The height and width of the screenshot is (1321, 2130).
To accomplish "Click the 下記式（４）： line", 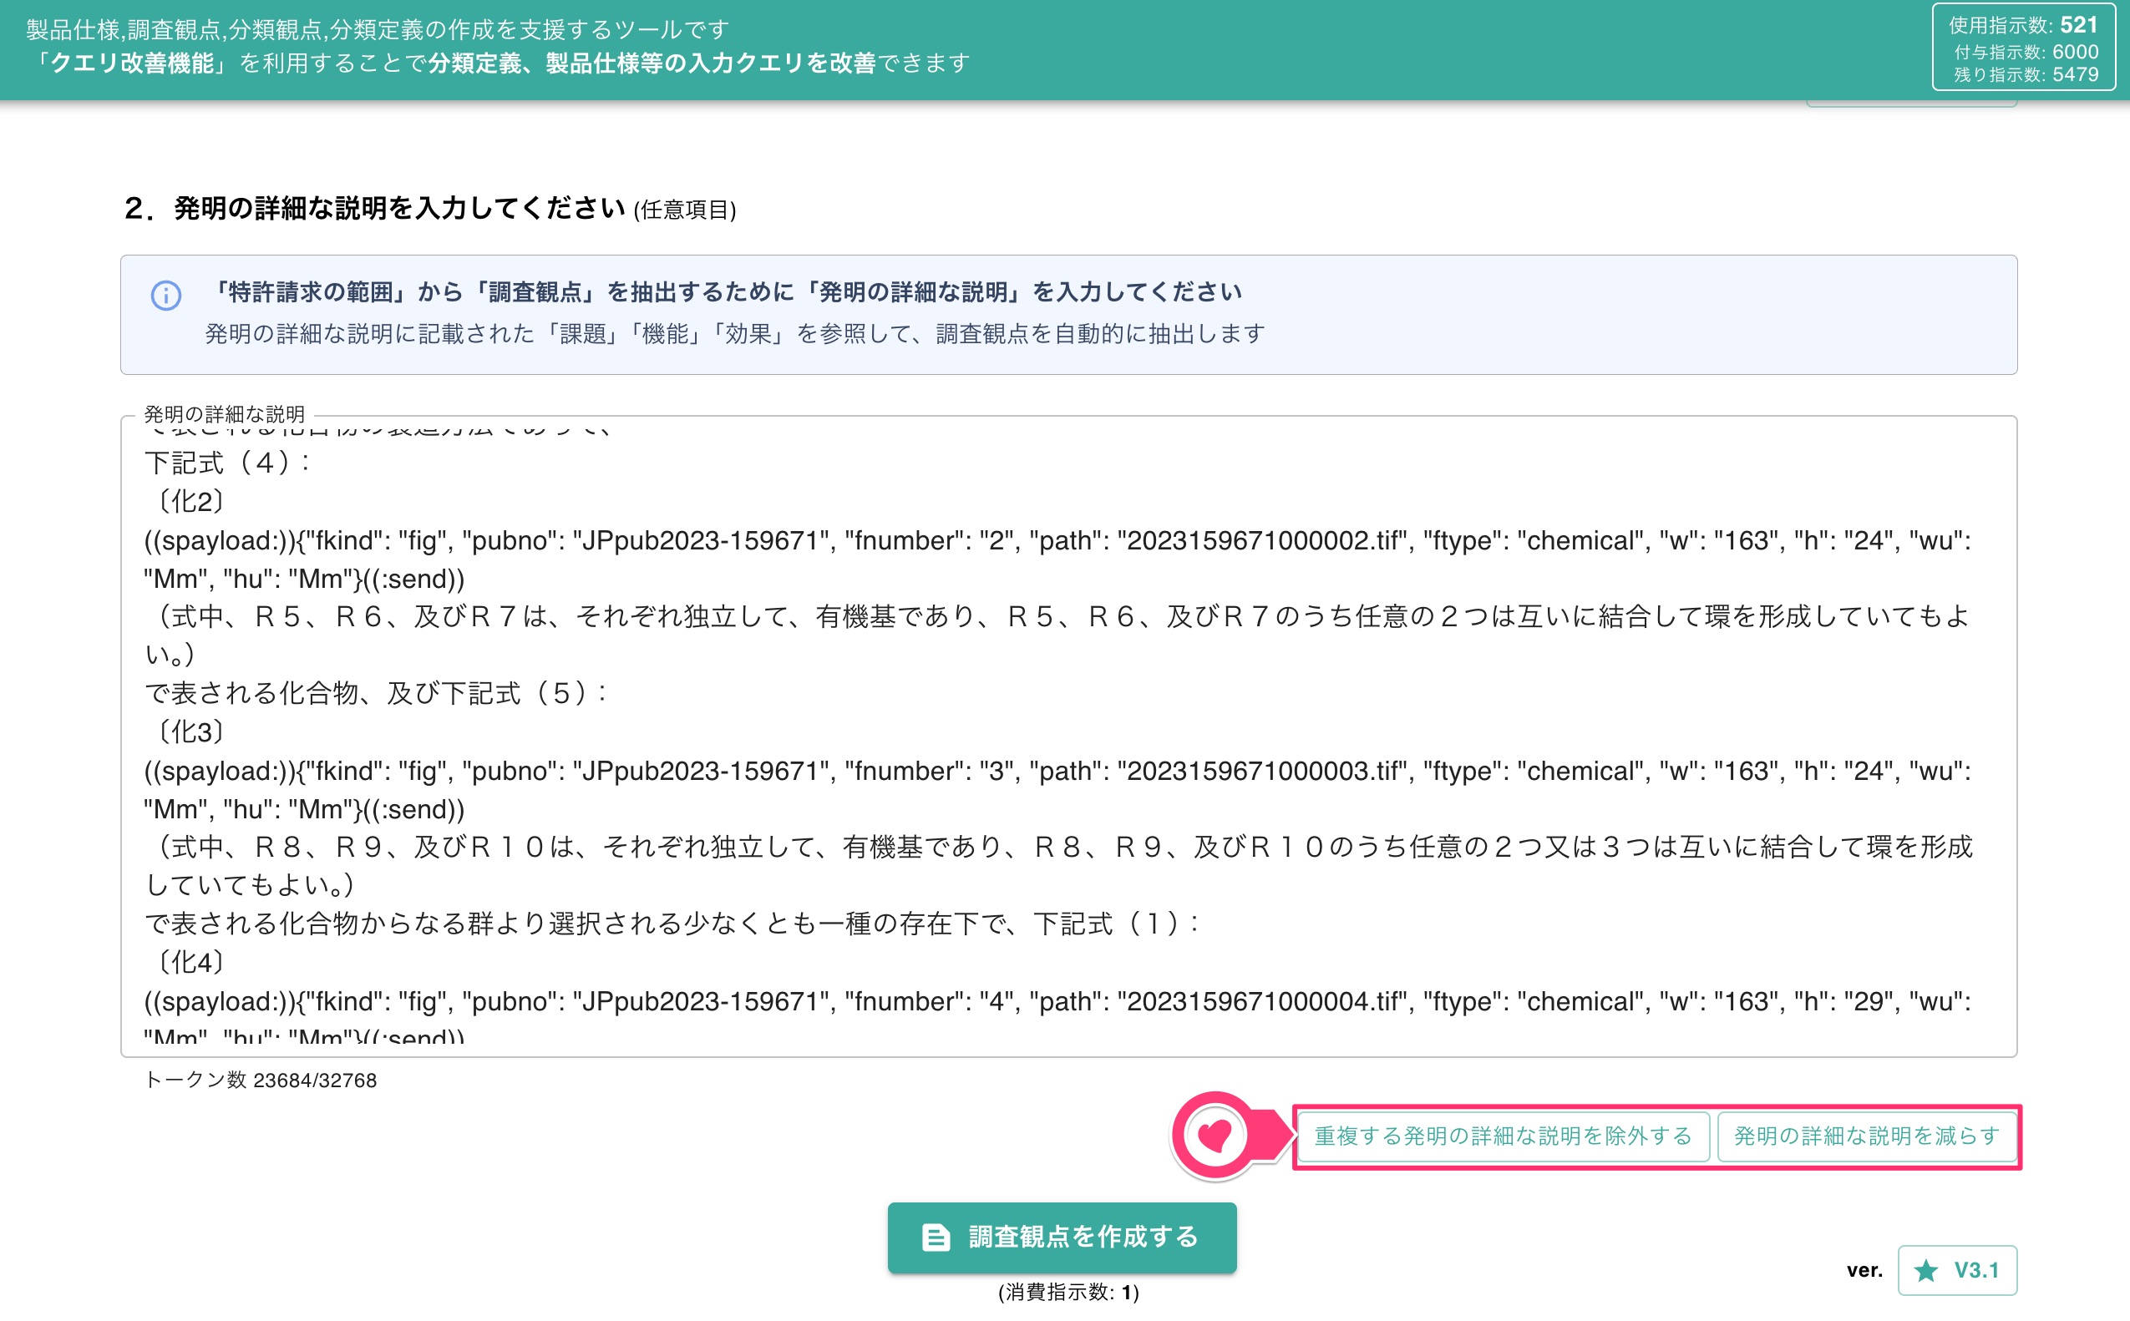I will 227,463.
